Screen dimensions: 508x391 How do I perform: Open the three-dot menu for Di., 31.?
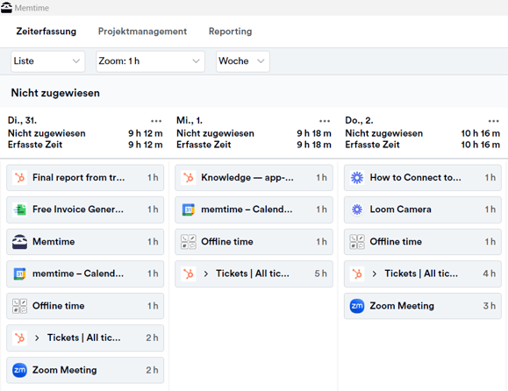(x=156, y=121)
